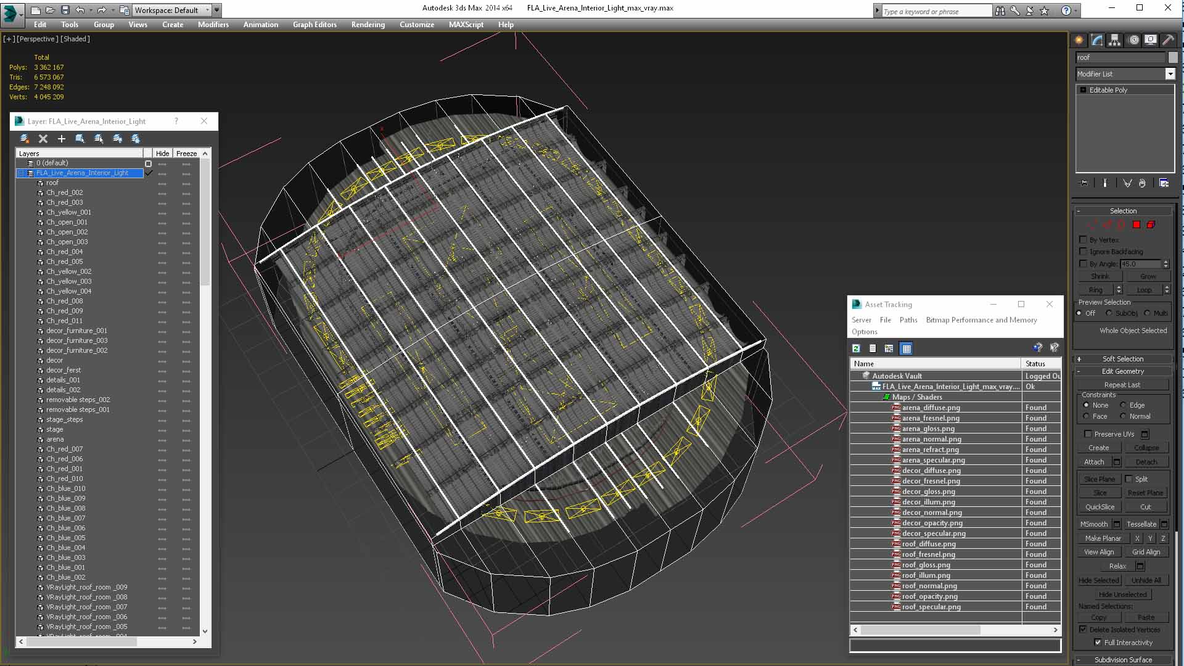The width and height of the screenshot is (1184, 666).
Task: Open Bitmap Performance and Memory menu
Action: click(x=981, y=320)
